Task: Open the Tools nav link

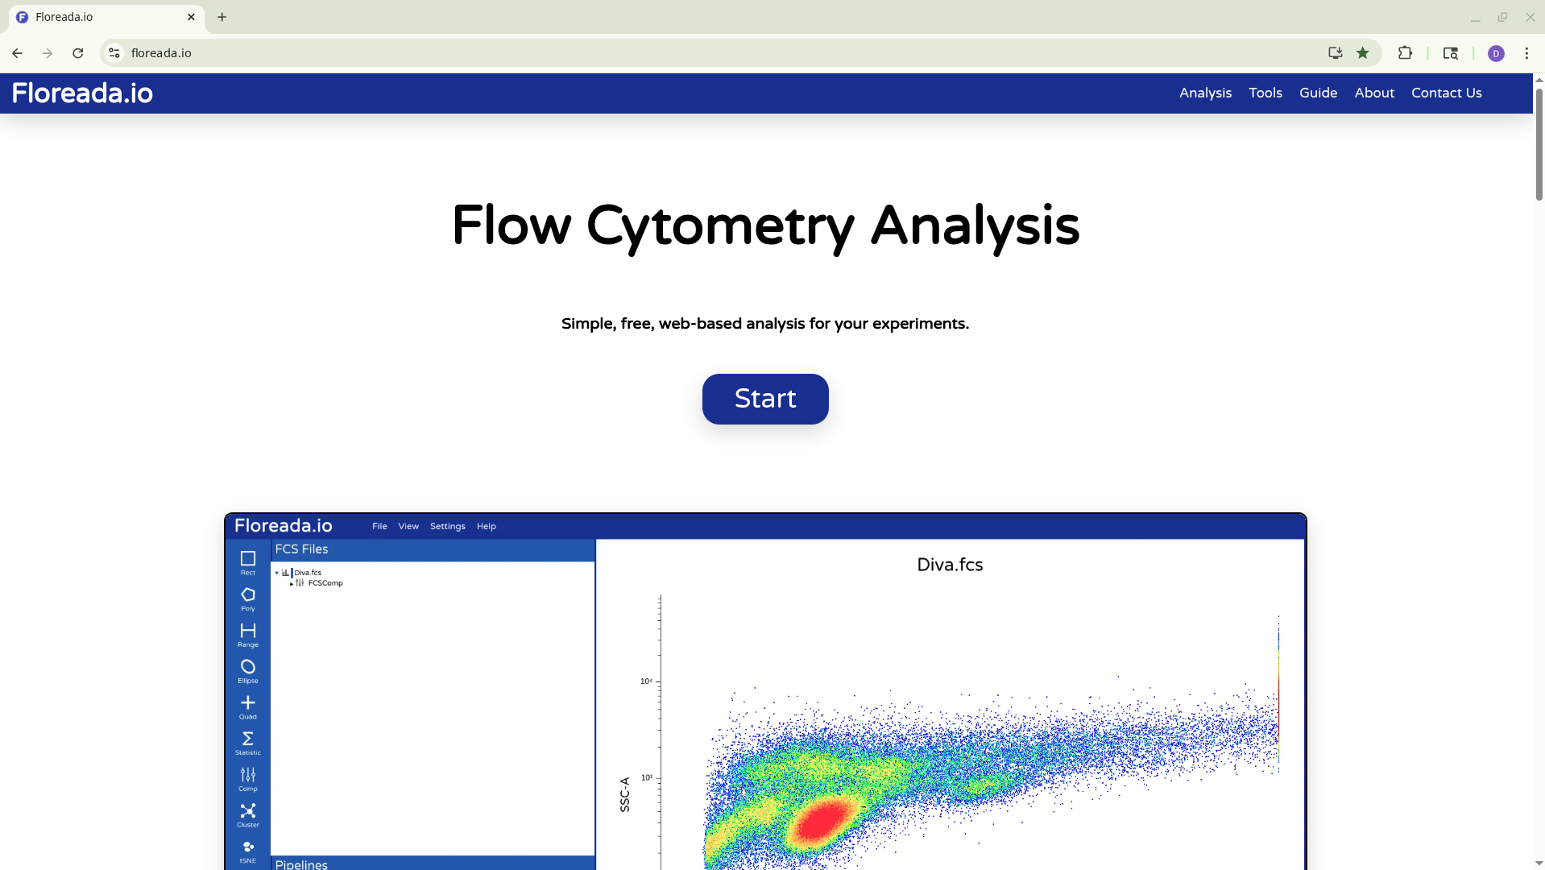Action: pos(1265,93)
